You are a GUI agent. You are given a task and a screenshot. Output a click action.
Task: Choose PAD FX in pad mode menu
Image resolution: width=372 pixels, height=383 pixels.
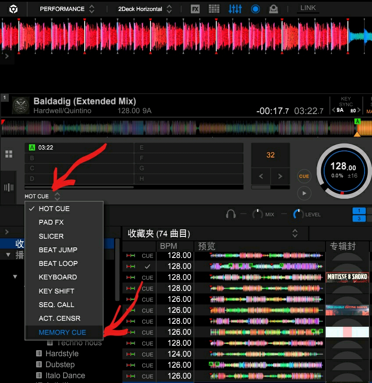(x=64, y=222)
